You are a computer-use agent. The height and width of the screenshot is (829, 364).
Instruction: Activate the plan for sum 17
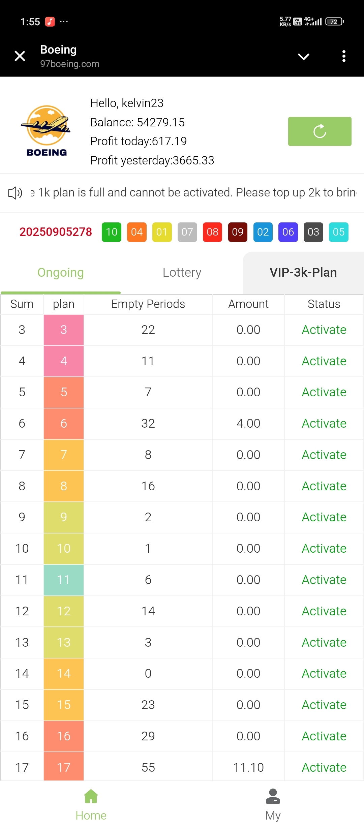324,767
